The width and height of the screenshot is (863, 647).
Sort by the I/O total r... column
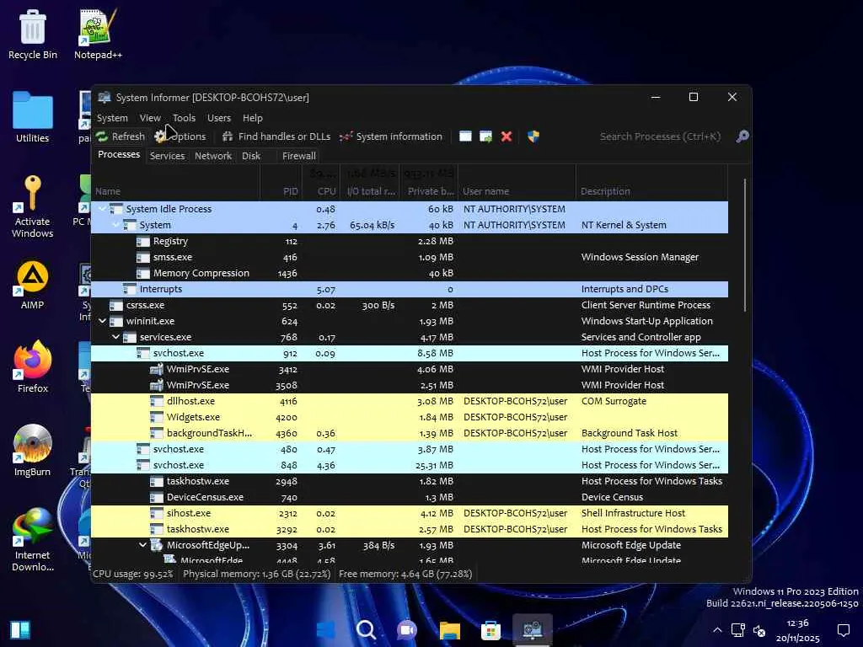click(x=370, y=191)
